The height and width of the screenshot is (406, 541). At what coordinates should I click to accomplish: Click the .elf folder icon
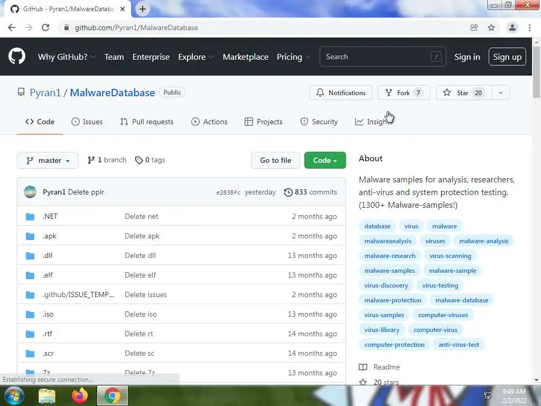point(30,275)
